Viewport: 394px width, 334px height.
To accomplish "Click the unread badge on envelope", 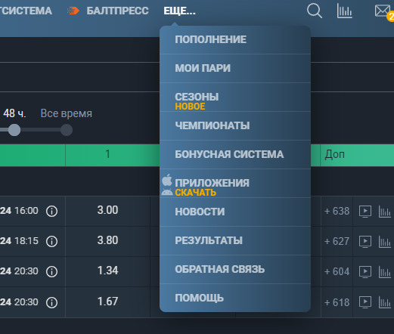I will click(x=391, y=17).
